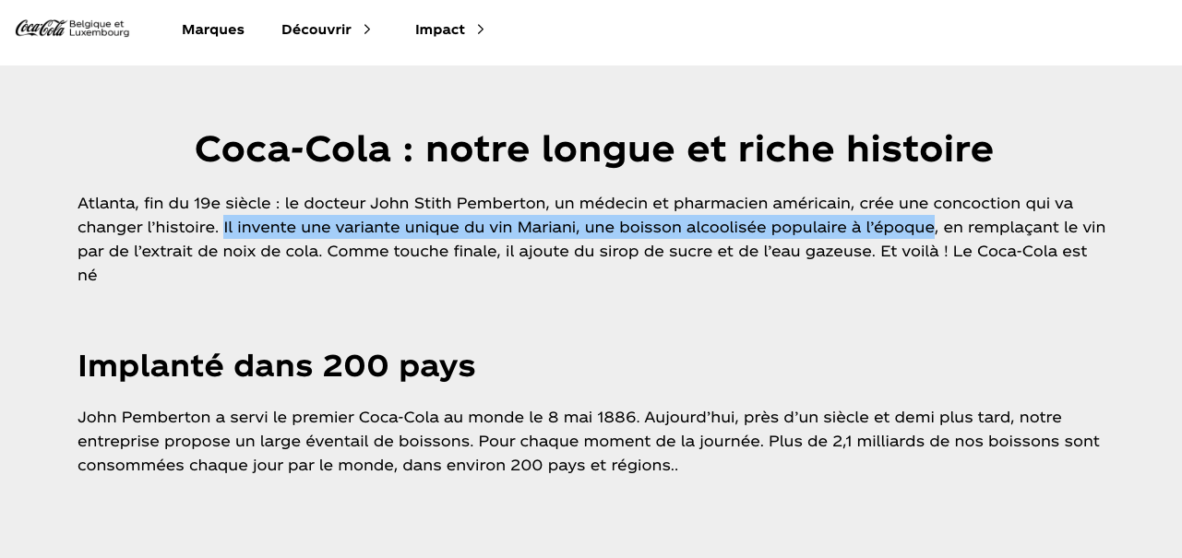Open the Découvrir navigation item

click(316, 30)
